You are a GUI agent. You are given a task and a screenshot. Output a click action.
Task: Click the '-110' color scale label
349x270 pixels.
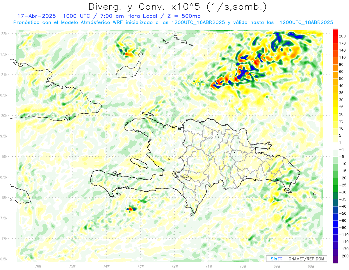tap(343, 235)
